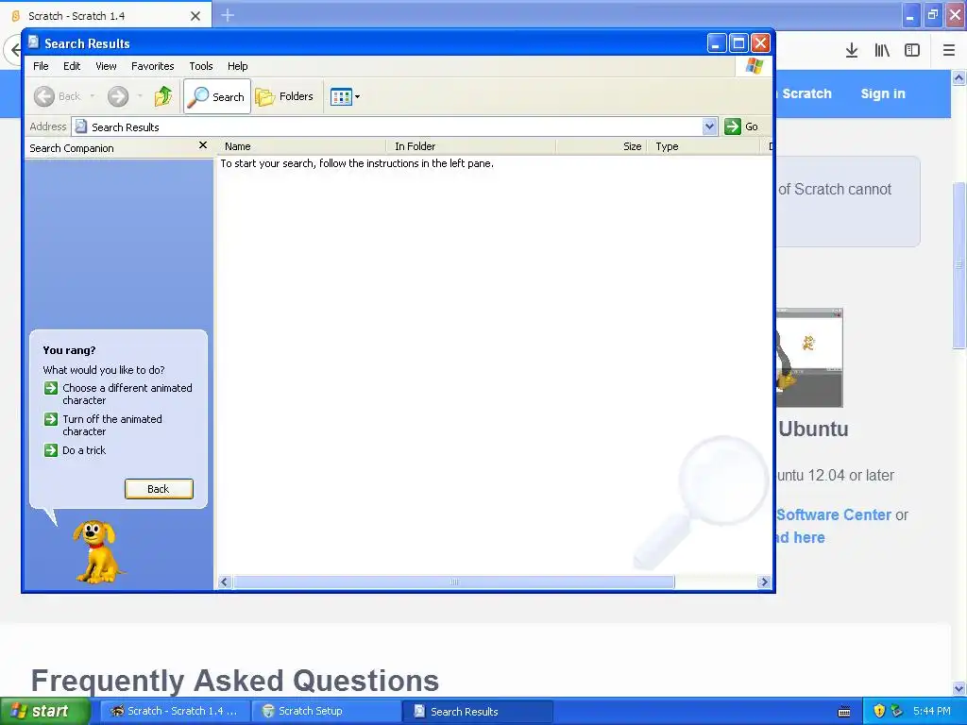Screen dimensions: 967x725
Task: Click the Scratch screenshot thumbnail on webpage
Action: tap(809, 358)
